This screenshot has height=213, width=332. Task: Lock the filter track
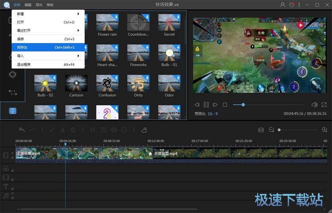(12, 179)
